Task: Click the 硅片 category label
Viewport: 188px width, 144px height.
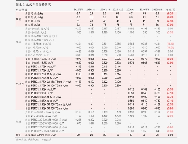Action: click(19, 42)
